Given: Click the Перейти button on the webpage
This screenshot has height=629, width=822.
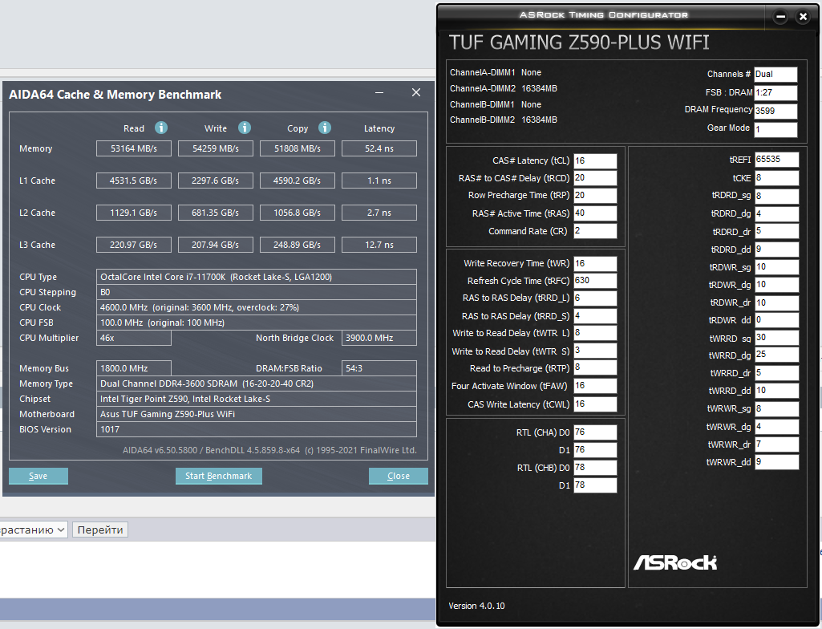Looking at the screenshot, I should (100, 530).
